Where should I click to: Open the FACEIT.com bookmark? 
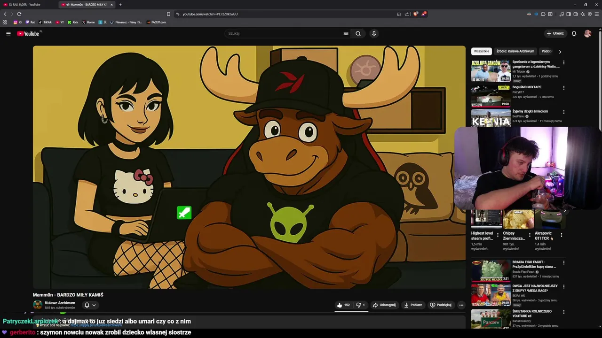156,22
